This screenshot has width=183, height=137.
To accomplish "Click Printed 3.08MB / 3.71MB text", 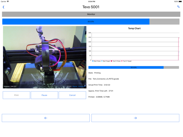I will (x=99, y=97).
